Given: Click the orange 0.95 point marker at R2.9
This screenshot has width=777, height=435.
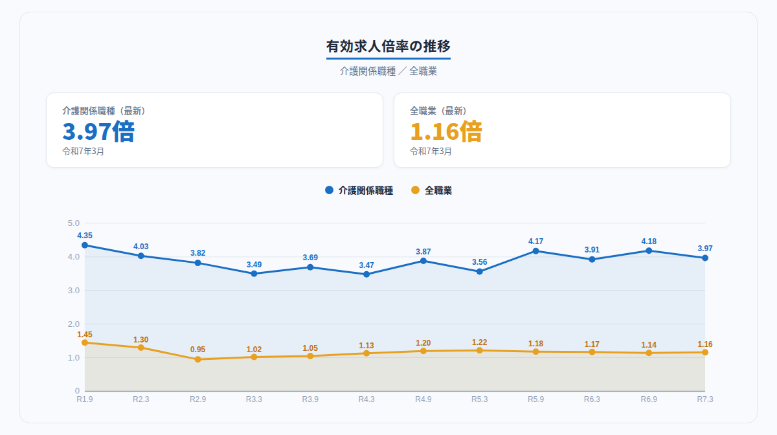Looking at the screenshot, I should pyautogui.click(x=197, y=359).
